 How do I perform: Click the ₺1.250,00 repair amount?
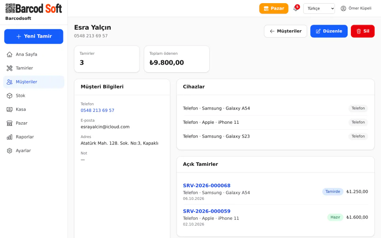[357, 192]
